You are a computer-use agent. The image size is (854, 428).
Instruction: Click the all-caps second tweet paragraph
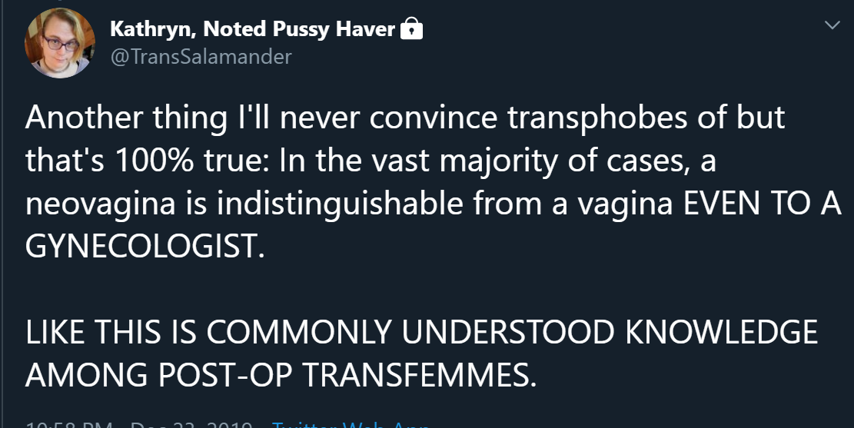pyautogui.click(x=421, y=353)
